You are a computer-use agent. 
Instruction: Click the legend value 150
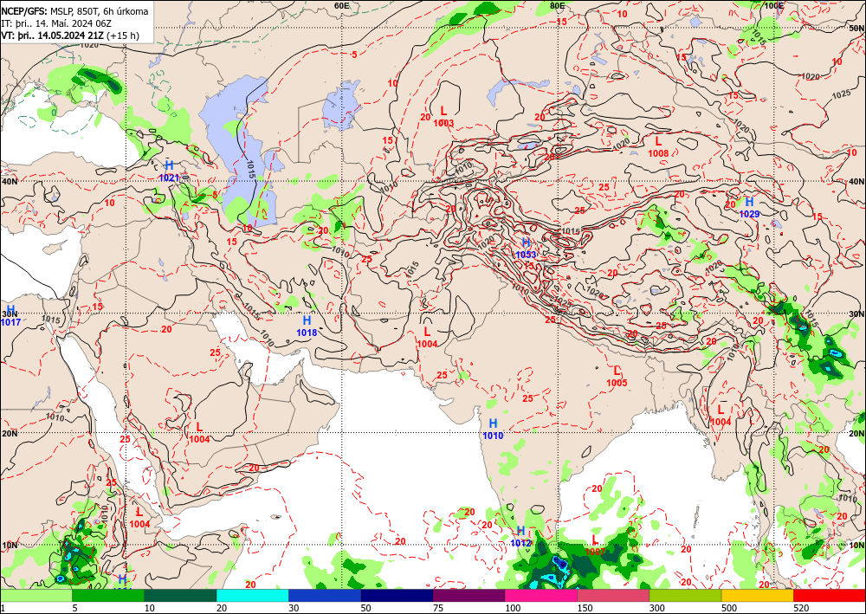point(585,609)
